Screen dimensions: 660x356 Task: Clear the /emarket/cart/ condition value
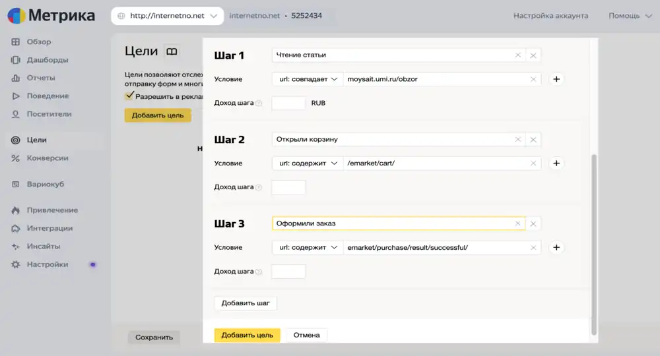click(x=533, y=163)
